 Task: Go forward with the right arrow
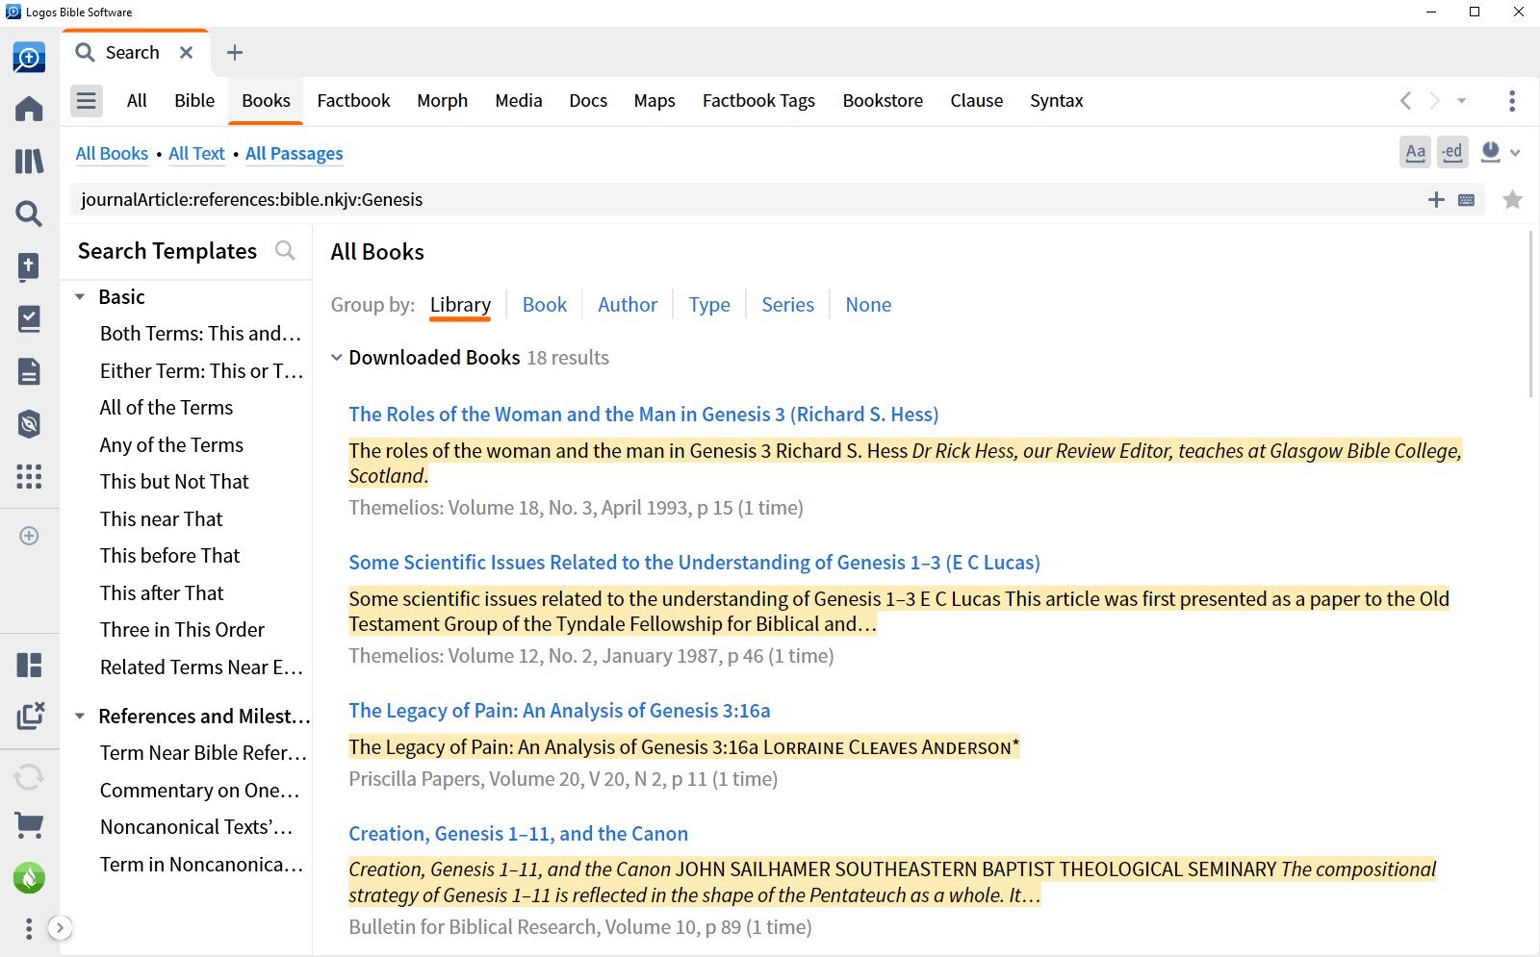pos(1434,100)
